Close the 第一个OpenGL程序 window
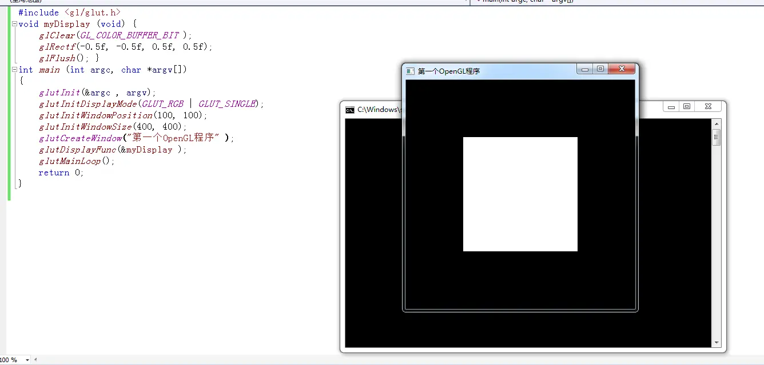 [x=622, y=70]
